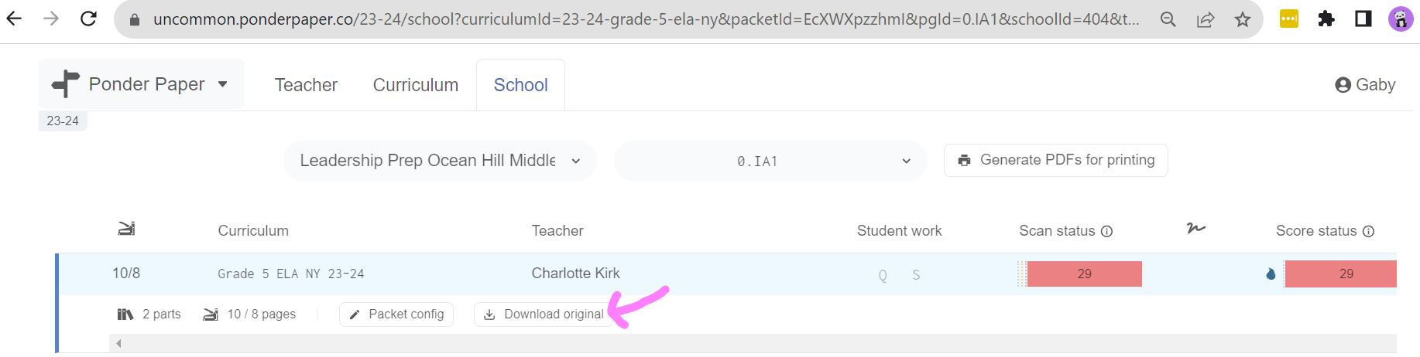The image size is (1420, 357).
Task: Click the scan status info icon
Action: tap(1107, 231)
